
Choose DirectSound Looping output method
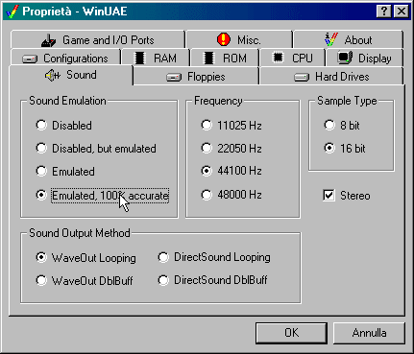tap(214, 257)
